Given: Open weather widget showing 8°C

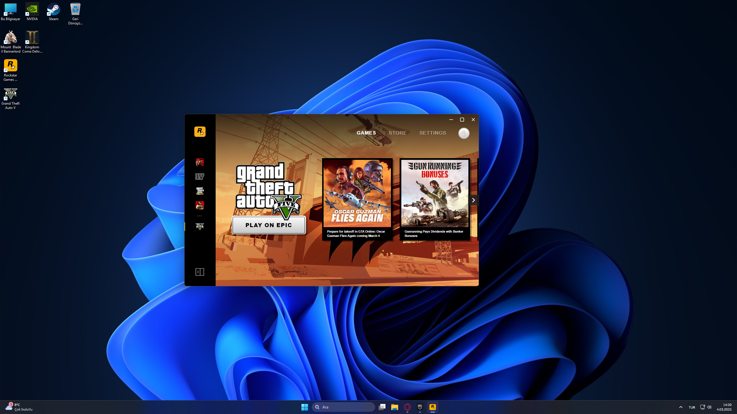Looking at the screenshot, I should [x=19, y=407].
